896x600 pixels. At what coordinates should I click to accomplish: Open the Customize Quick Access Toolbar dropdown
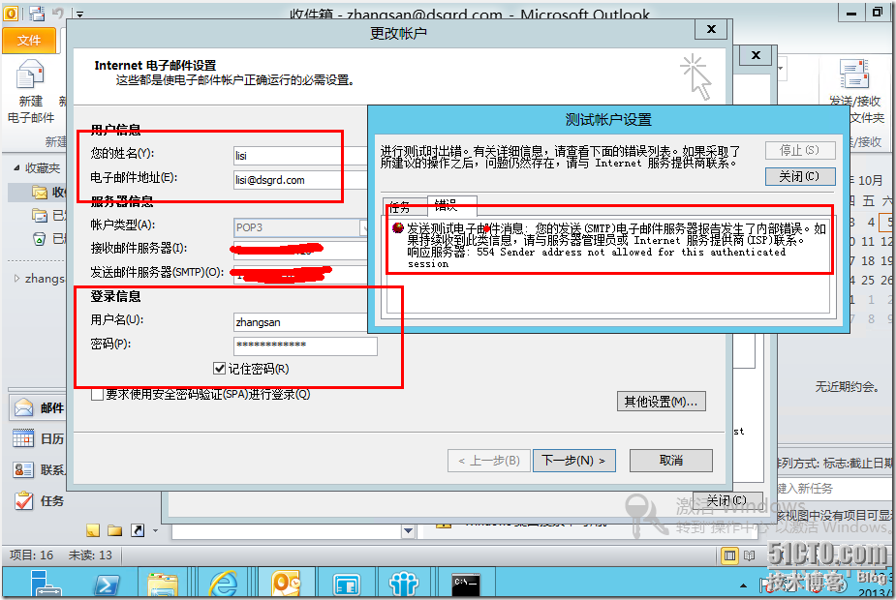(79, 14)
